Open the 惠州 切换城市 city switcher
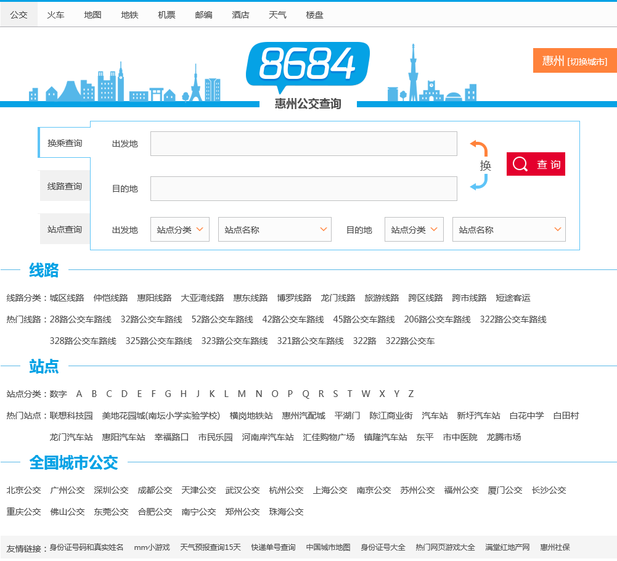This screenshot has width=617, height=561. click(x=574, y=60)
